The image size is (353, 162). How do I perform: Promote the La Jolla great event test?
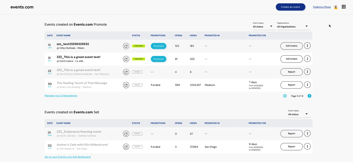pyautogui.click(x=158, y=59)
